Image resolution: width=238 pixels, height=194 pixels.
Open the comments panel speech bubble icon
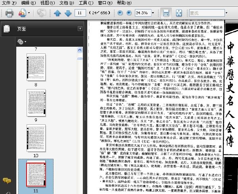tap(7, 181)
